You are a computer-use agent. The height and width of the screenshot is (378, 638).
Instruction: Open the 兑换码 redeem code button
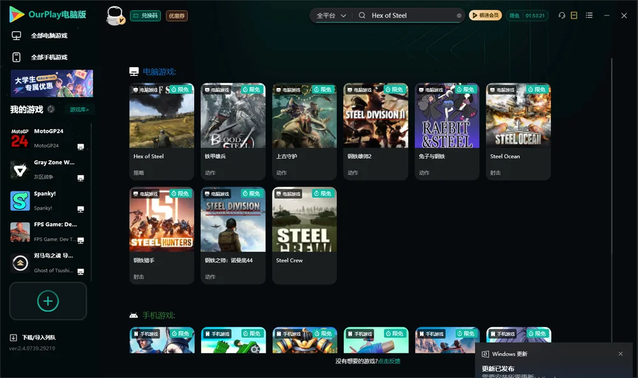[145, 15]
